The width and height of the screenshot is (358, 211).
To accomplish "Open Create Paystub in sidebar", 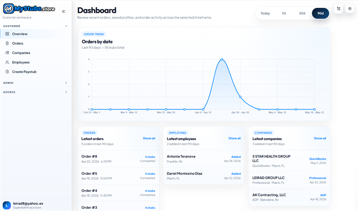I will pos(36,72).
